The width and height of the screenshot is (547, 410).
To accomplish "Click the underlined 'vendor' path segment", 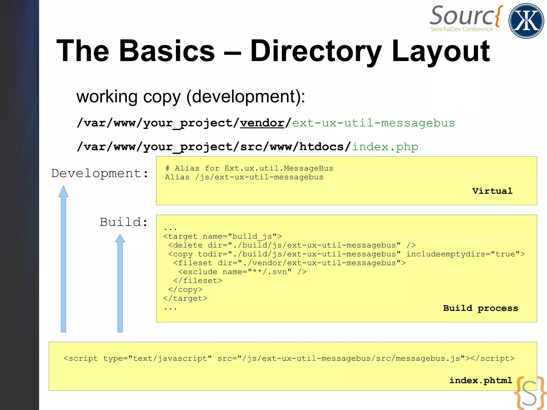I will click(x=262, y=123).
